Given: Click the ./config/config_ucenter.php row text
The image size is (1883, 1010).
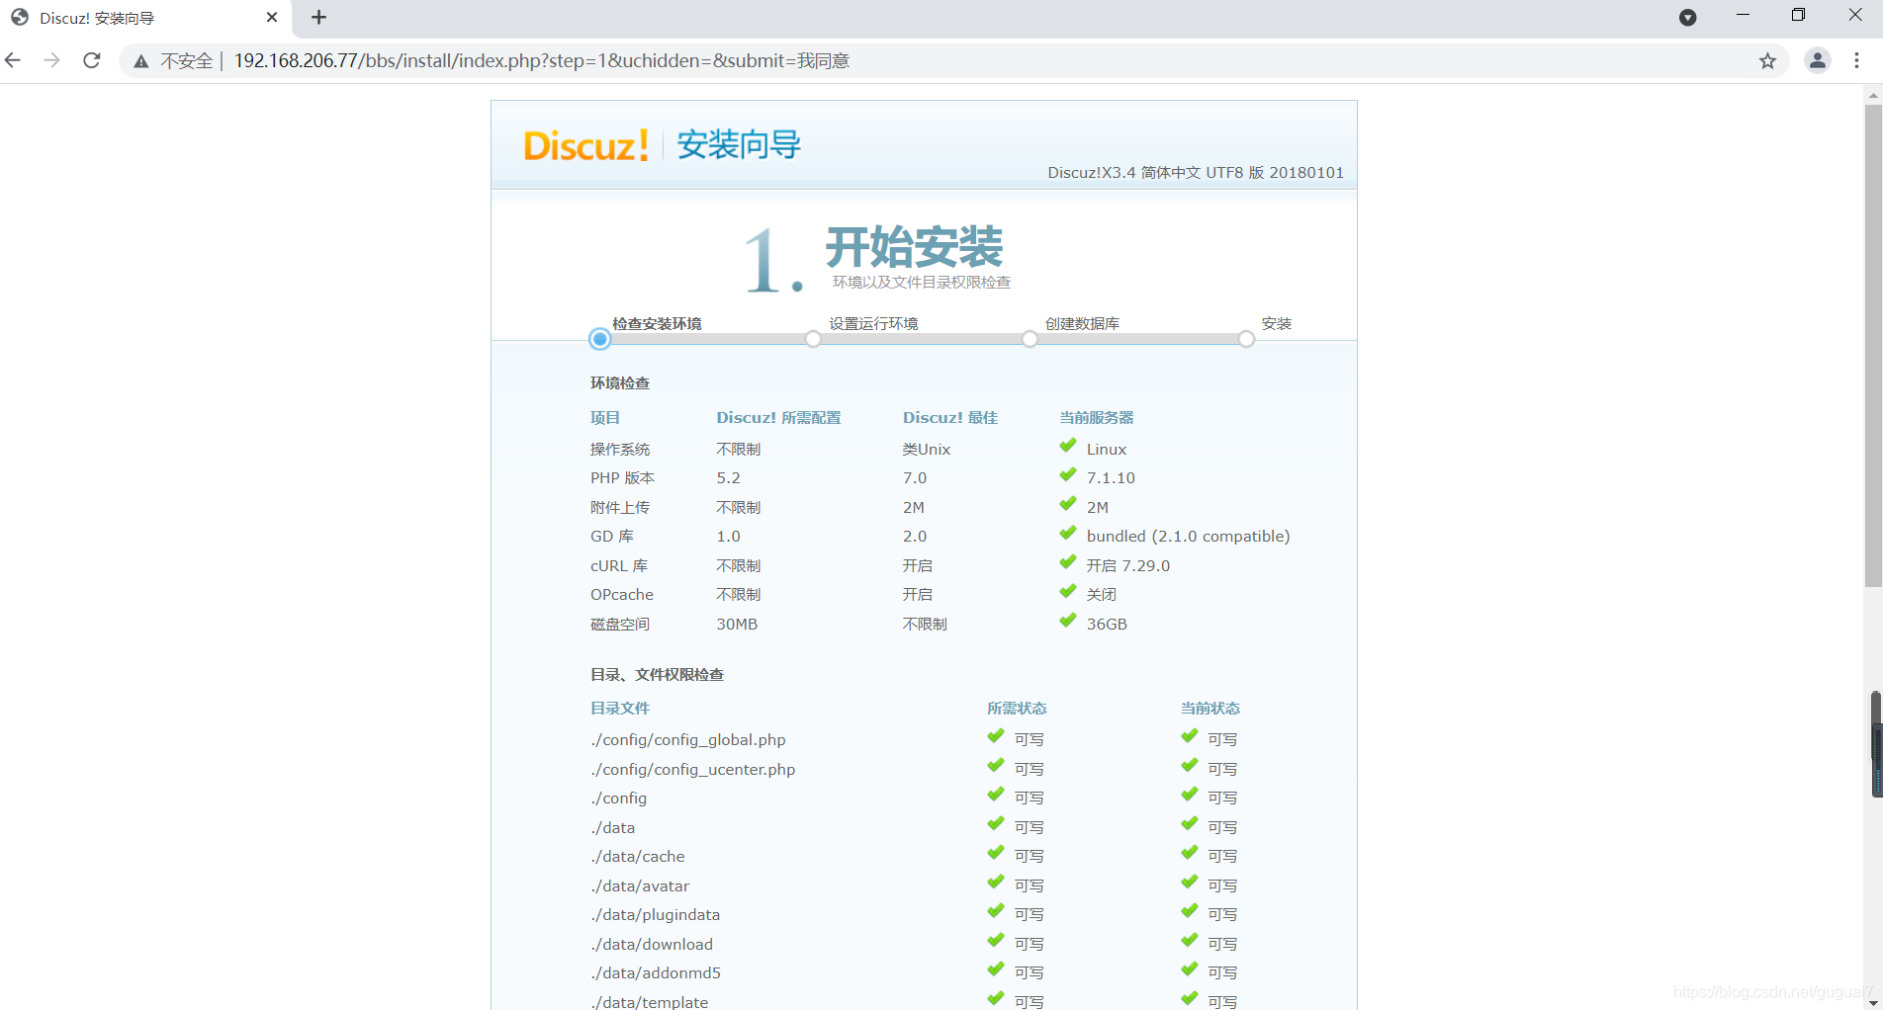Looking at the screenshot, I should click(692, 769).
